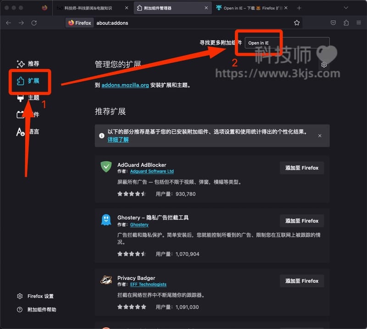
Task: Click the Ghostery ghost icon
Action: 106,220
